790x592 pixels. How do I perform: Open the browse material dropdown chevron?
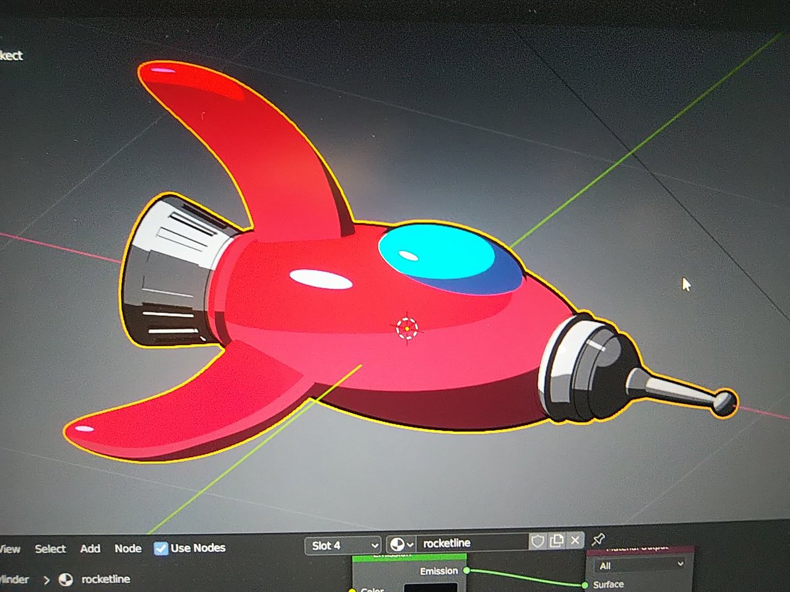(409, 546)
